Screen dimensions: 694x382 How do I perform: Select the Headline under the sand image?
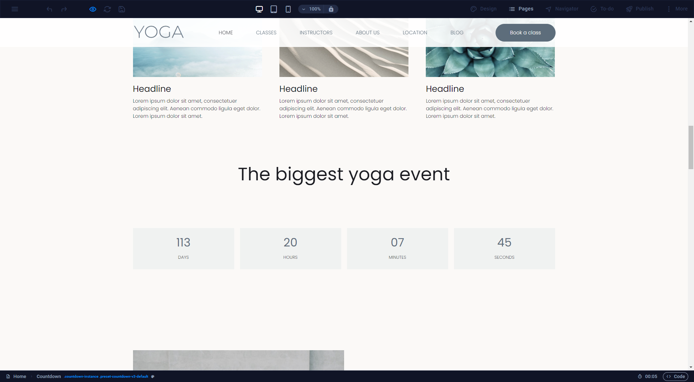point(298,89)
